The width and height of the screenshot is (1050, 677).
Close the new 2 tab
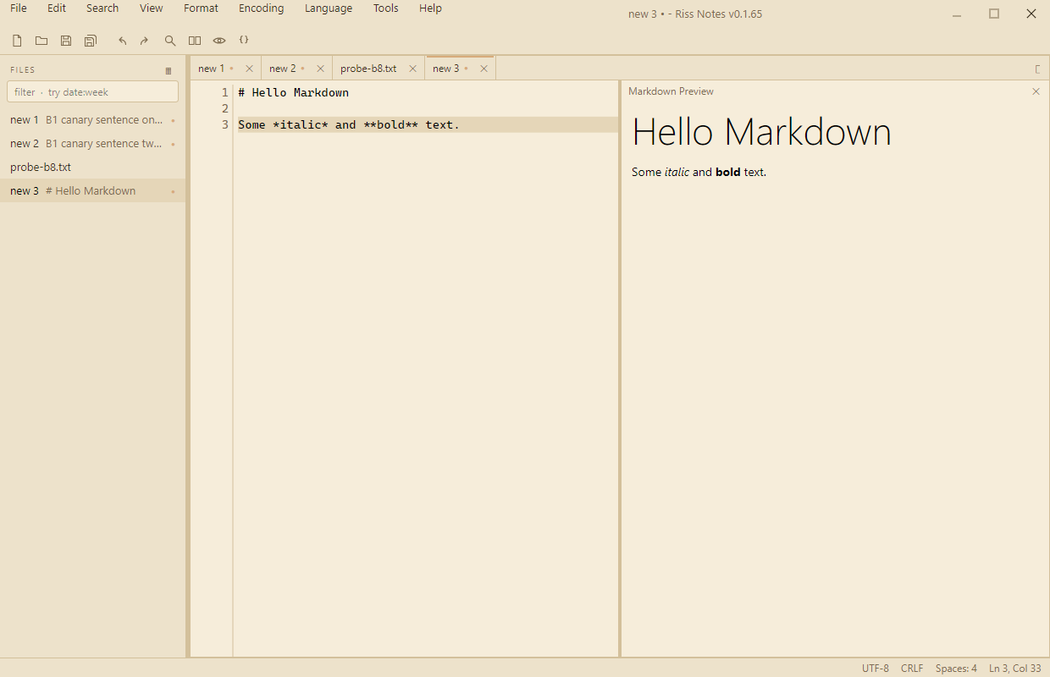tap(320, 69)
